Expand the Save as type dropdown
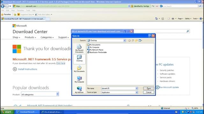This screenshot has width=204, height=114. (137, 92)
